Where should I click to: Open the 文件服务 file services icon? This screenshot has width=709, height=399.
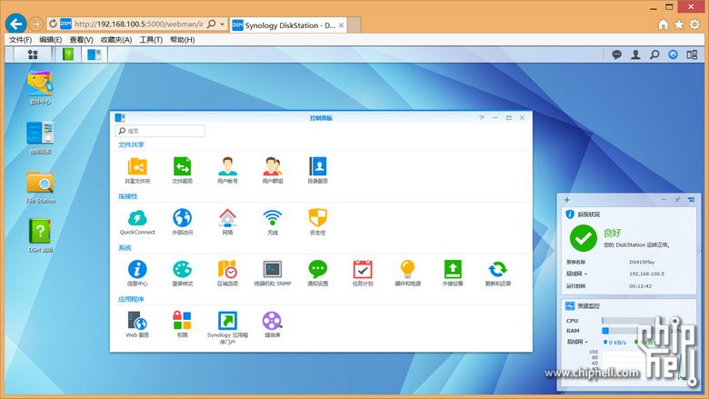tap(182, 166)
